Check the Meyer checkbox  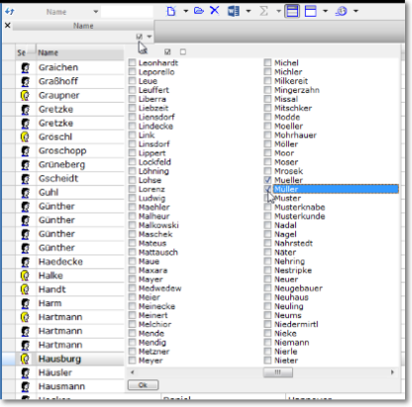click(x=132, y=360)
